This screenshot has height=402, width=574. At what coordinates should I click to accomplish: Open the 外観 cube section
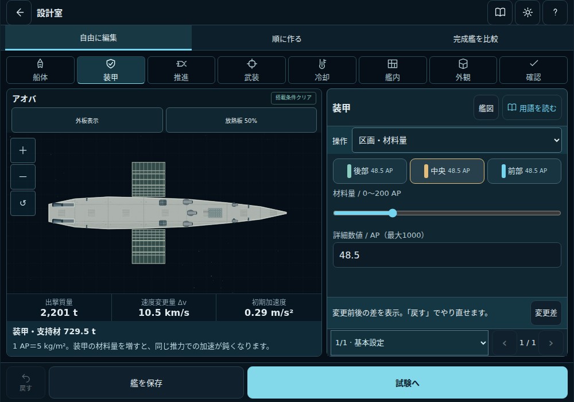click(463, 70)
